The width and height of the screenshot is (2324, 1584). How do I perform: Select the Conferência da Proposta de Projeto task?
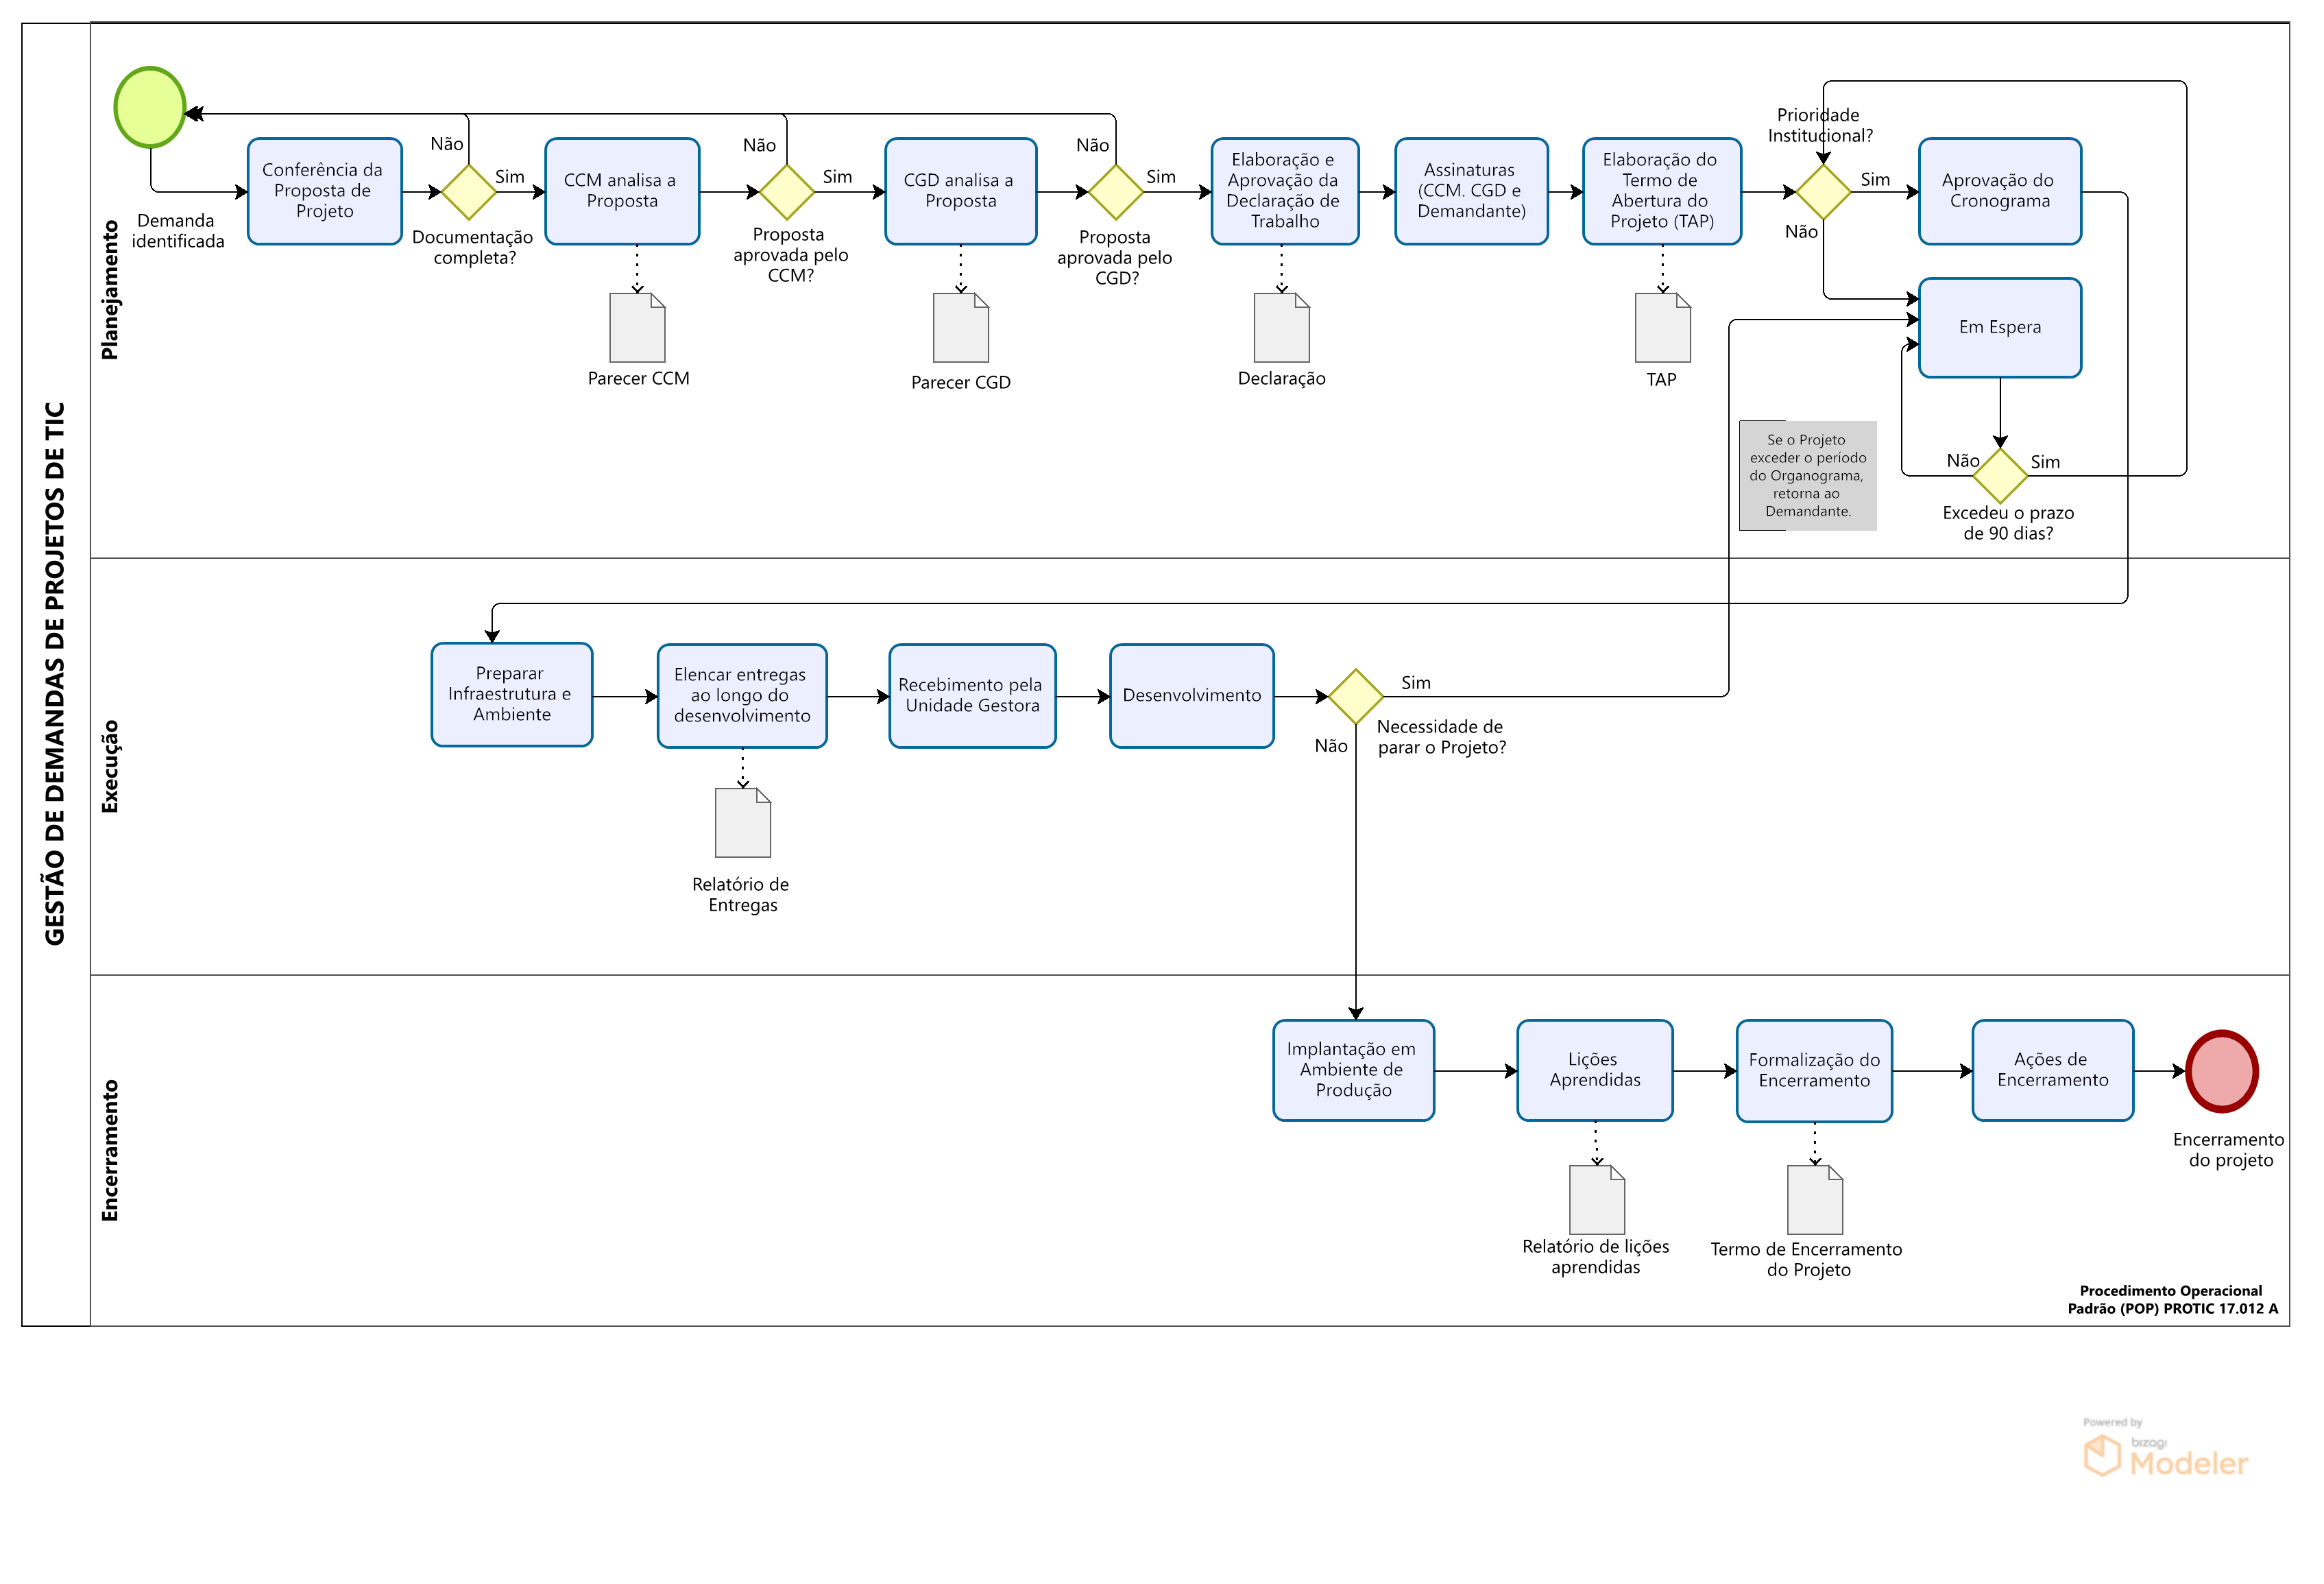pos(324,191)
